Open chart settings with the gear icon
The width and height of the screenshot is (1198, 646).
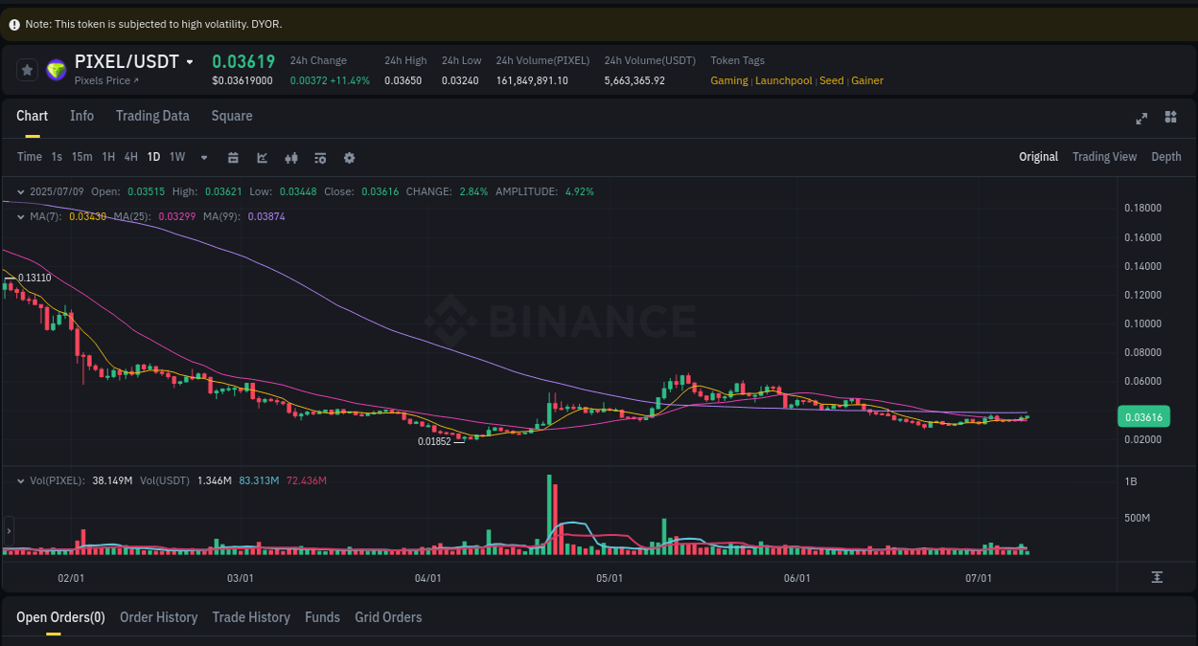[x=349, y=157]
